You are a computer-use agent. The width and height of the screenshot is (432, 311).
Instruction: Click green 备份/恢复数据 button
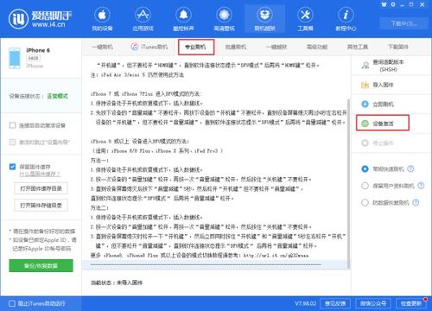(41, 265)
